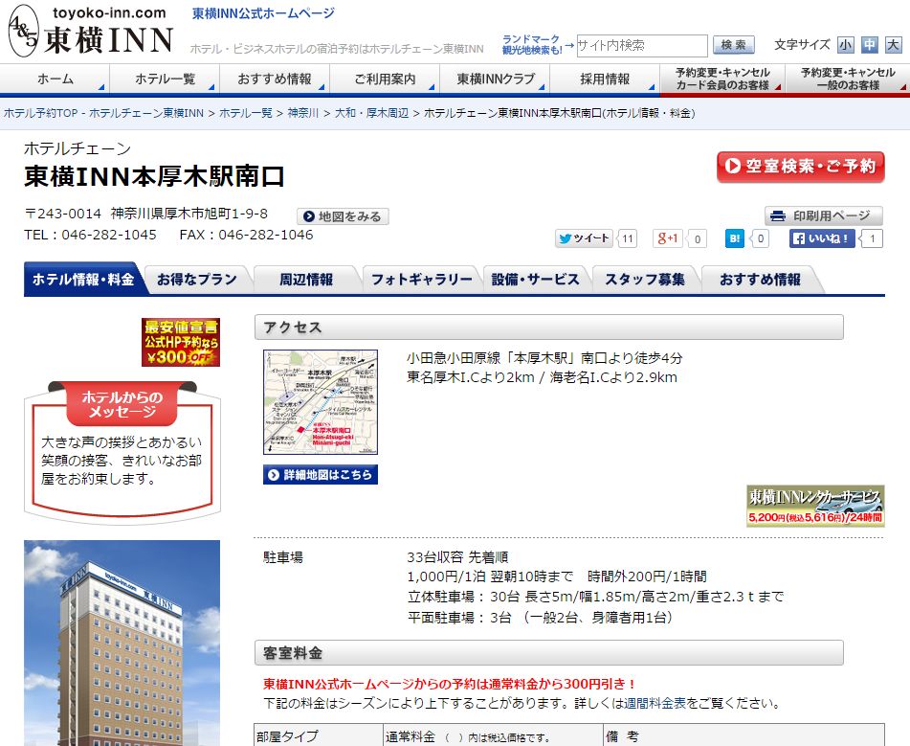Click the 東横INN本厚木駅南口 heading
Image resolution: width=910 pixels, height=746 pixels.
coord(154,176)
